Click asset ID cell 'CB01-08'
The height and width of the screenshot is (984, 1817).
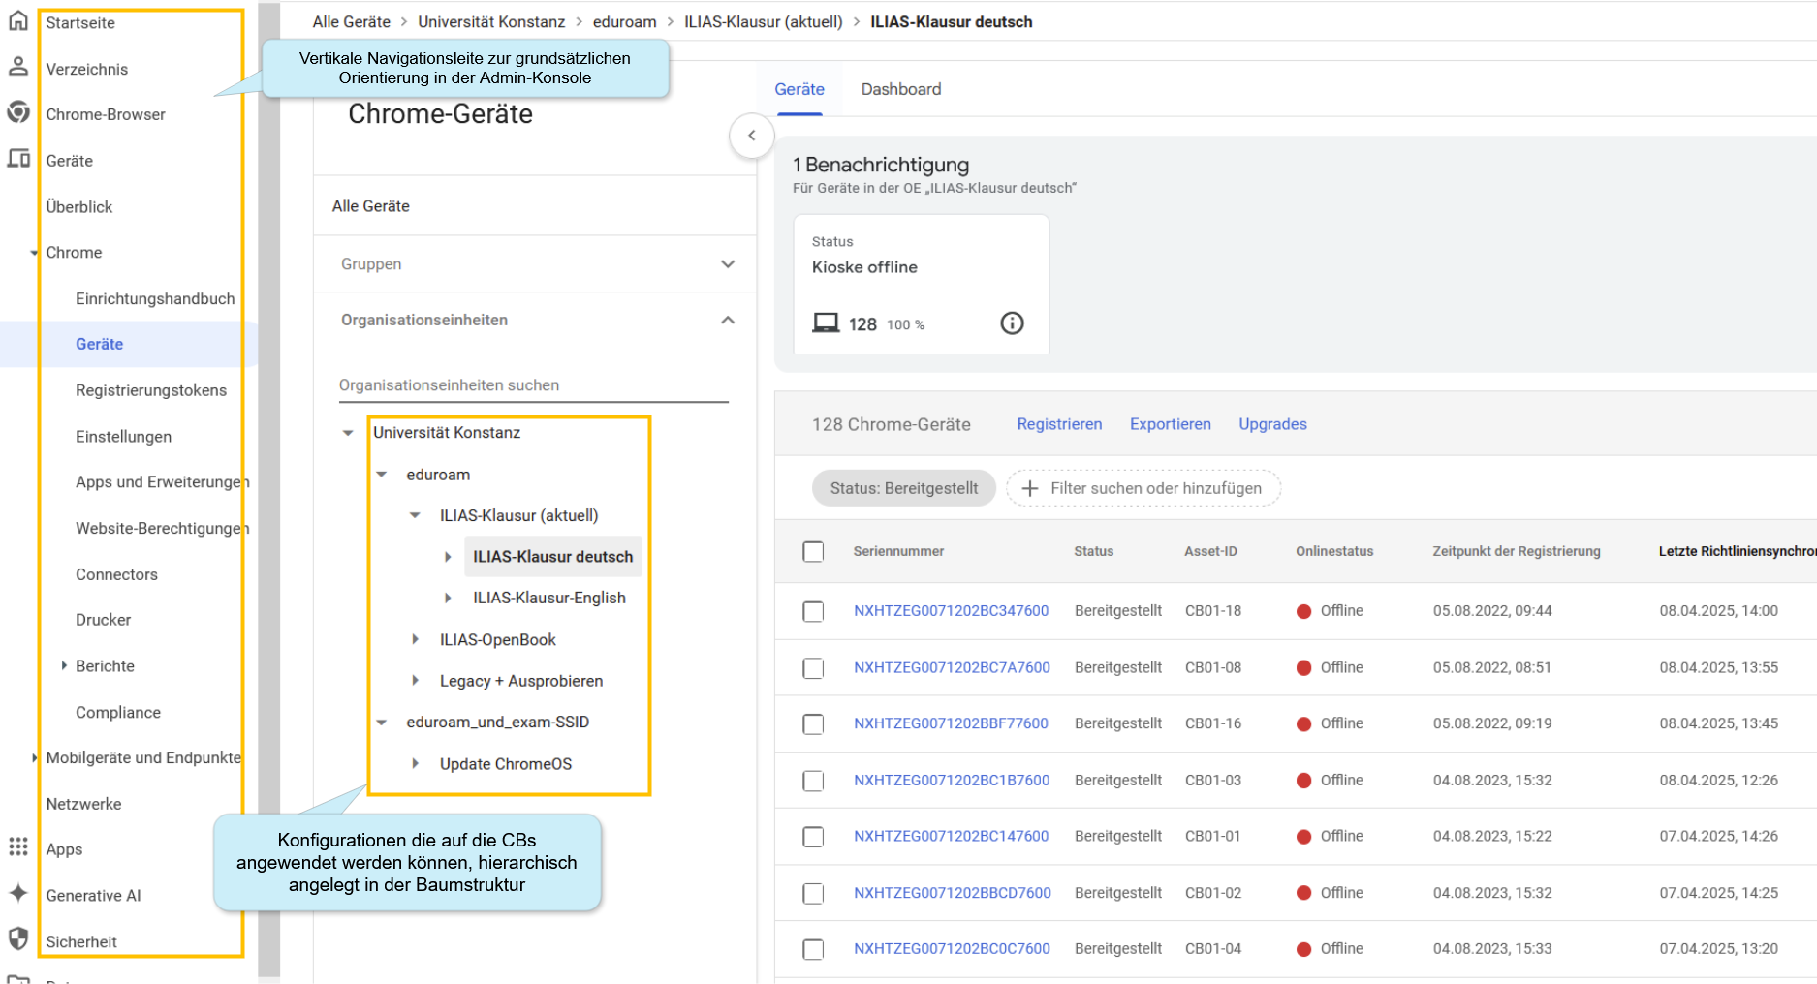click(x=1212, y=668)
